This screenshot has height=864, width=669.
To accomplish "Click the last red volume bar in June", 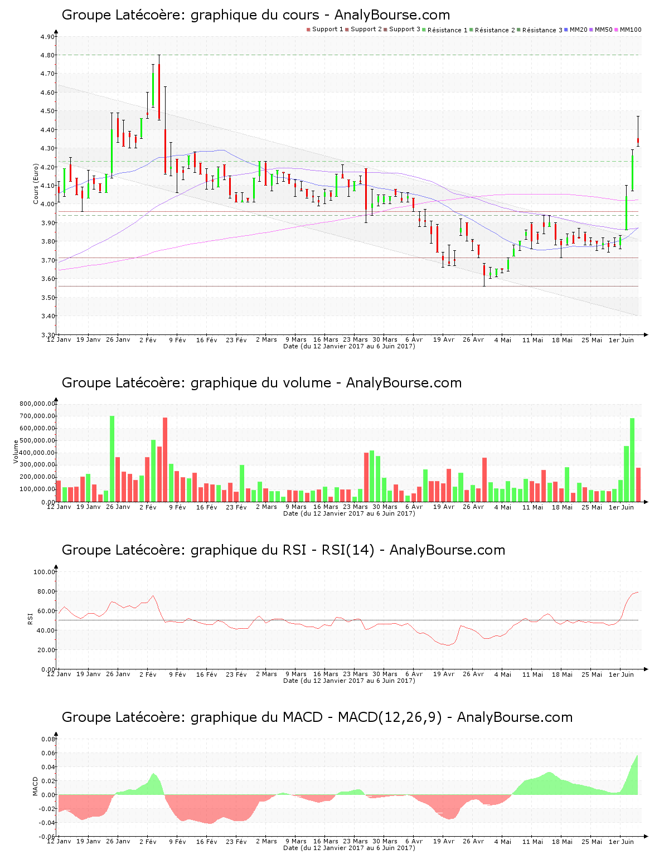I will pos(638,484).
